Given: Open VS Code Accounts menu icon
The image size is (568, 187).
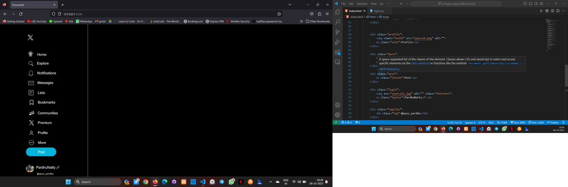Looking at the screenshot, I should coord(337,105).
